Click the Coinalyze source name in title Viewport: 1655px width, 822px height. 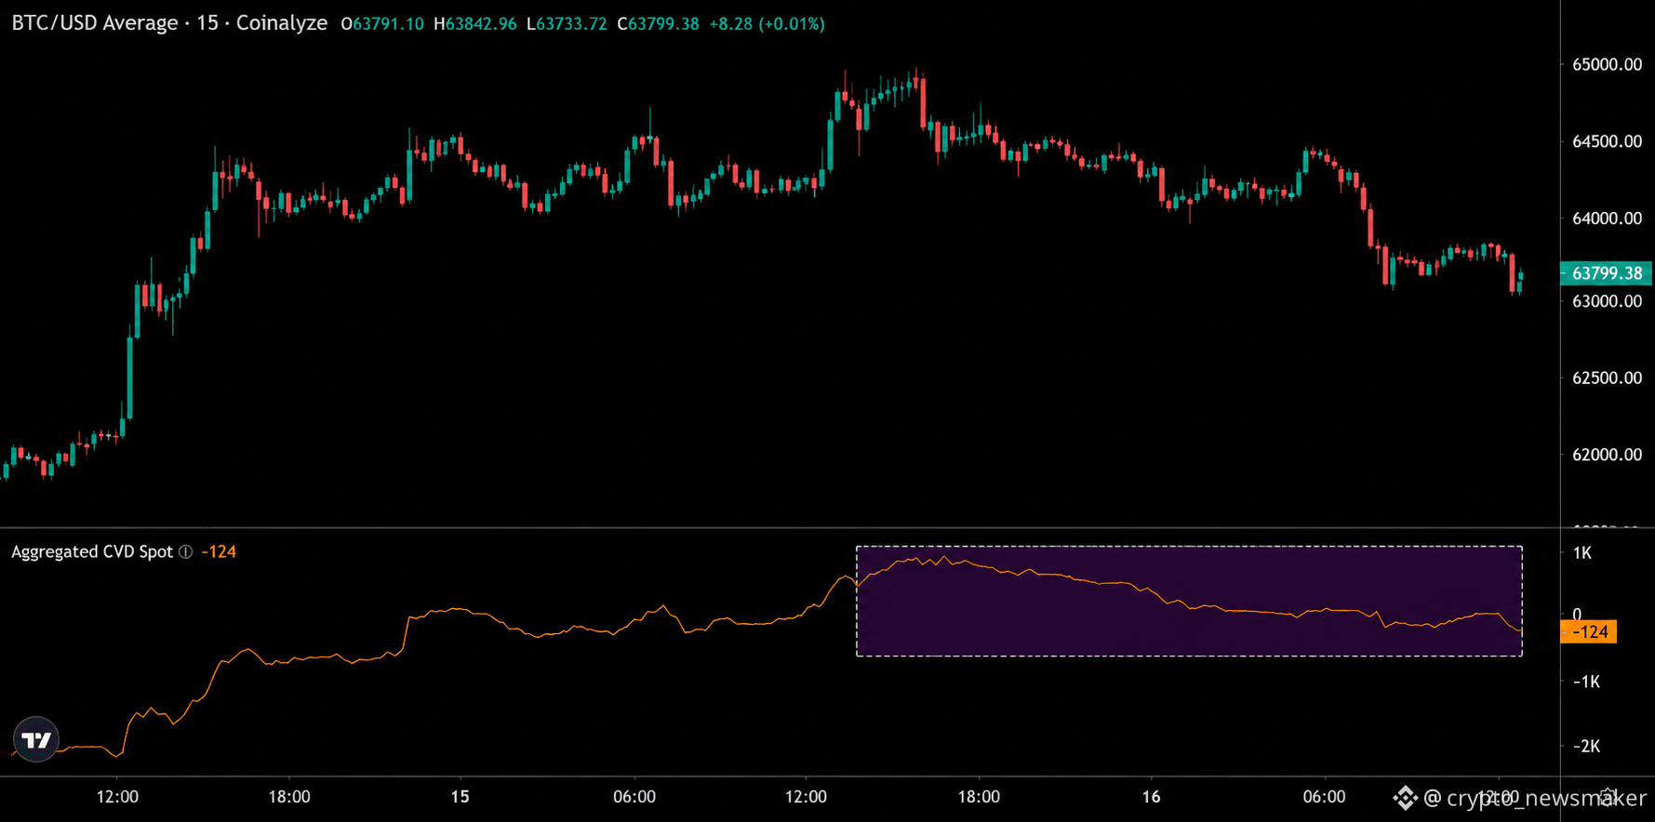click(282, 23)
